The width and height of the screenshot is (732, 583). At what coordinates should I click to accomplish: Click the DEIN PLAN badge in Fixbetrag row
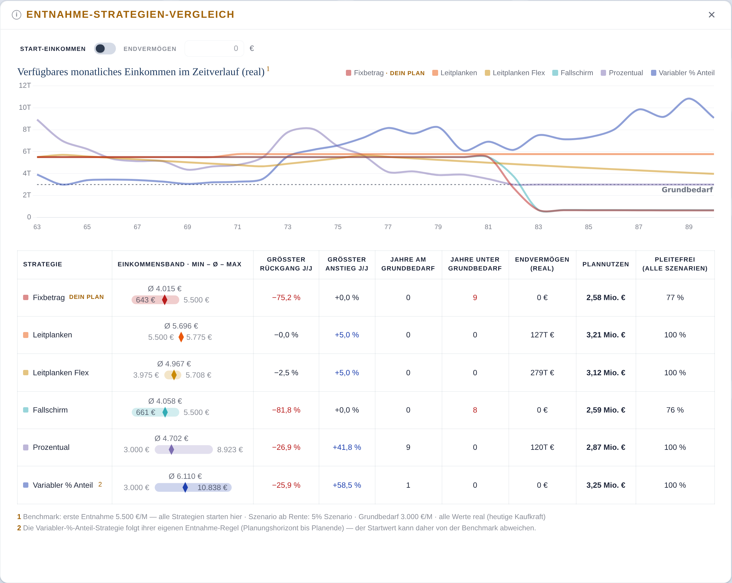(x=87, y=297)
